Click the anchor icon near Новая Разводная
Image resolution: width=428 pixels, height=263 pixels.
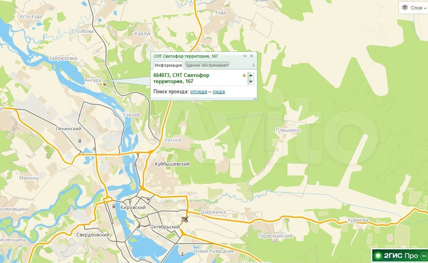pyautogui.click(x=182, y=254)
